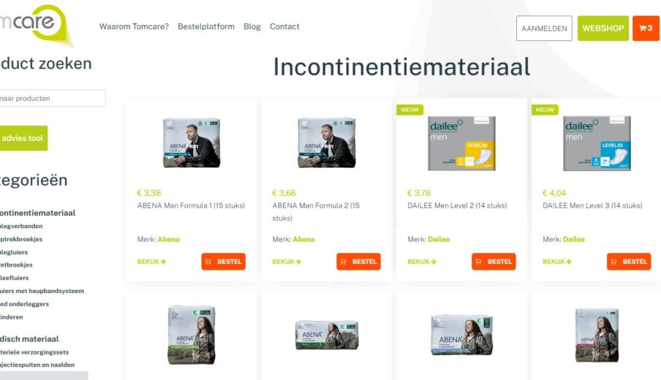Open the advies tool button
The height and width of the screenshot is (380, 661).
pyautogui.click(x=23, y=138)
